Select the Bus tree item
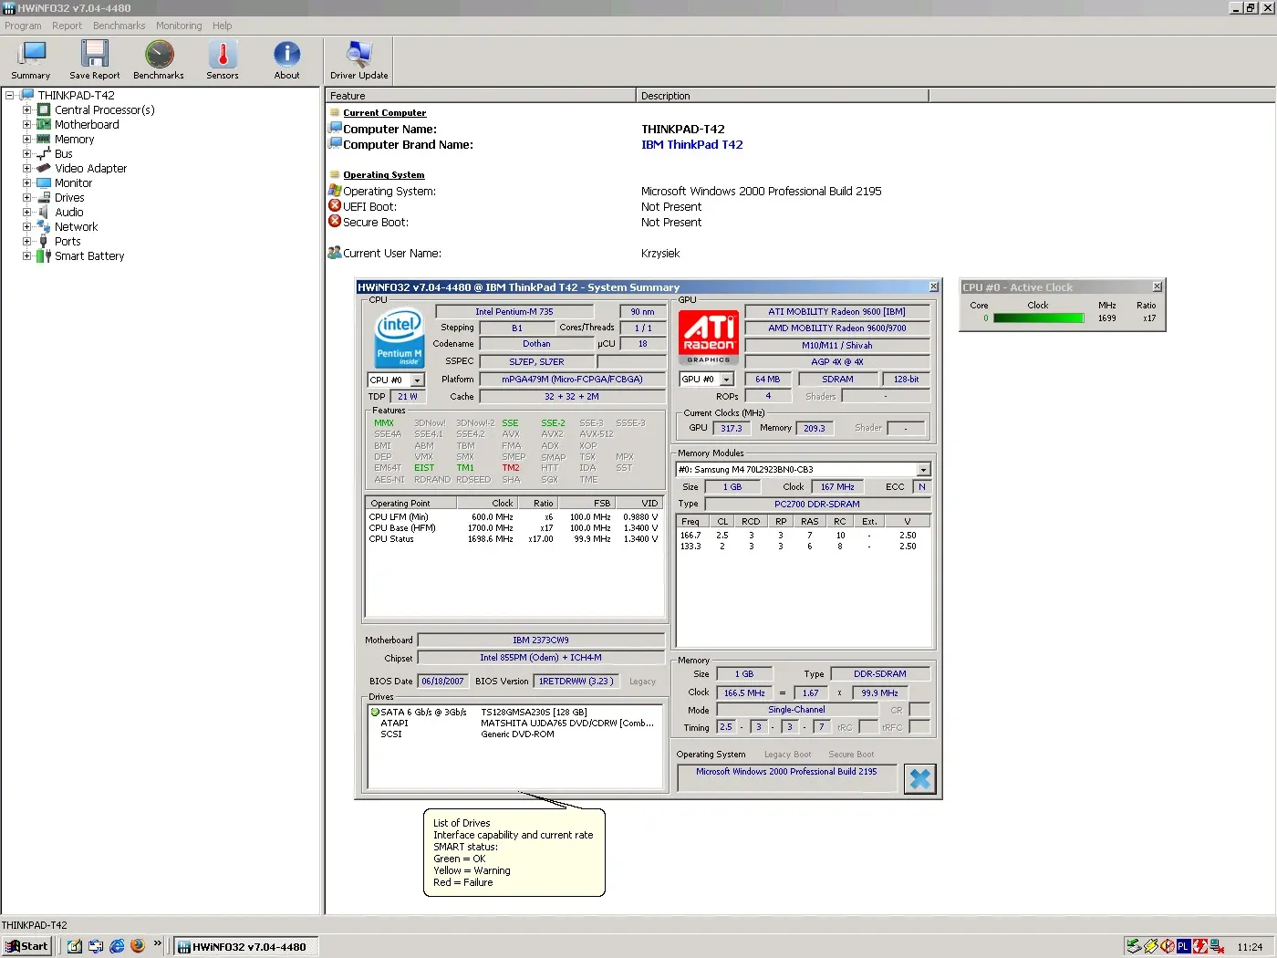Image resolution: width=1277 pixels, height=958 pixels. point(63,153)
